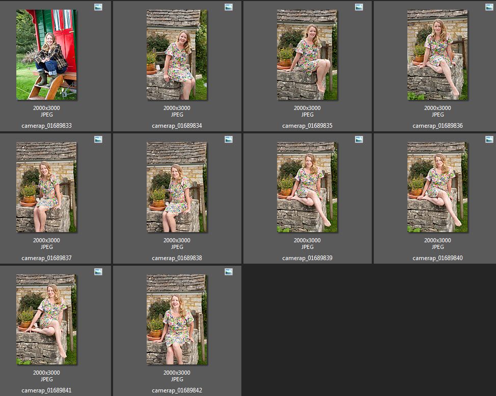Viewport: 496px width, 396px height.
Task: Pick the camerap_01689837 photo thumbnail
Action: click(46, 187)
